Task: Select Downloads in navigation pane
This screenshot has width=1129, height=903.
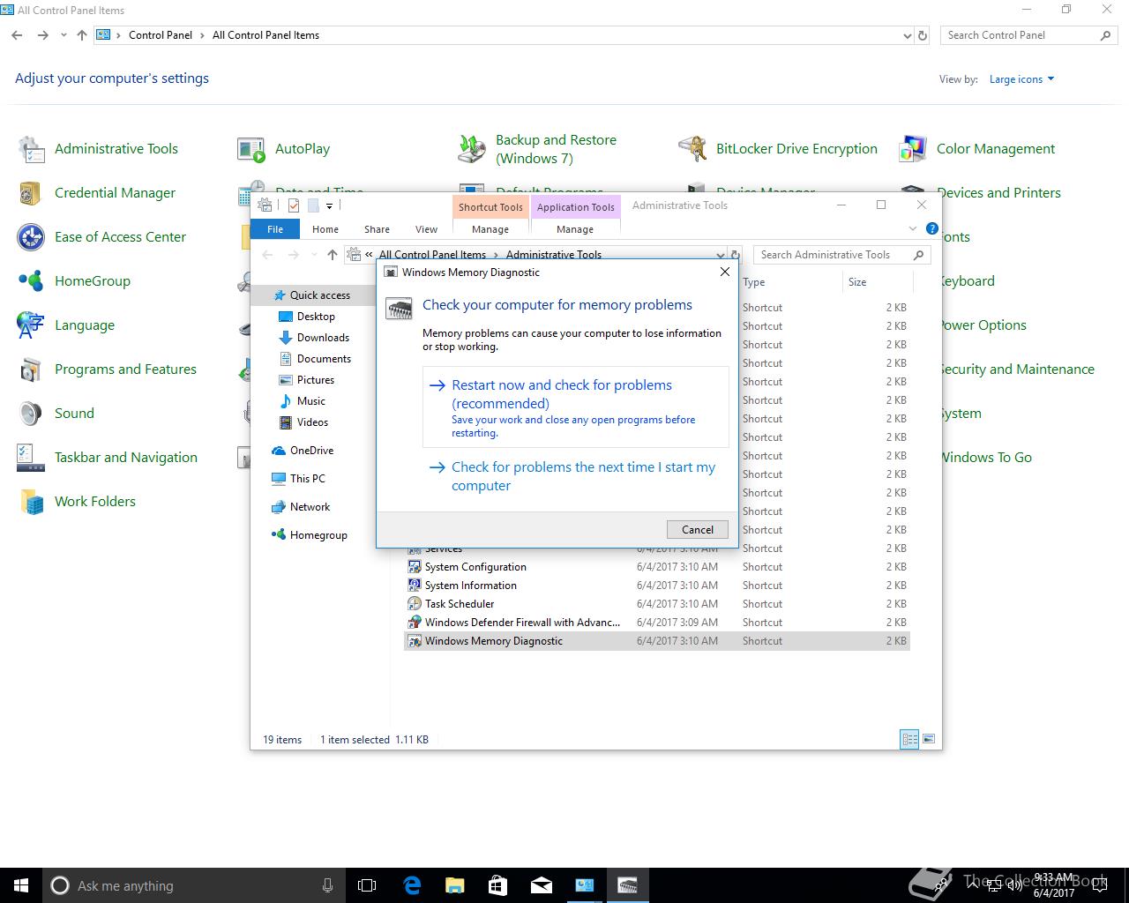Action: click(323, 338)
